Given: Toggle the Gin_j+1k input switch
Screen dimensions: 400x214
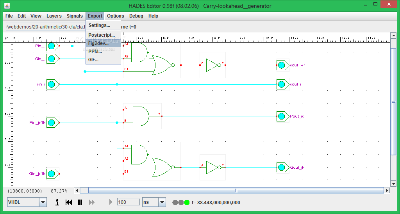Looking at the screenshot, I should (x=52, y=174).
